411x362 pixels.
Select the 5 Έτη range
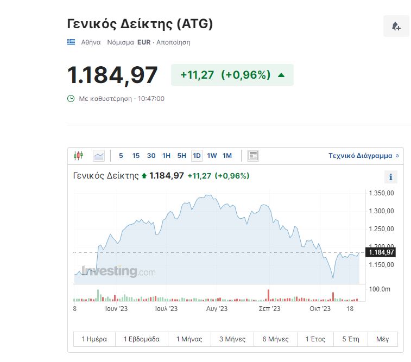(351, 339)
